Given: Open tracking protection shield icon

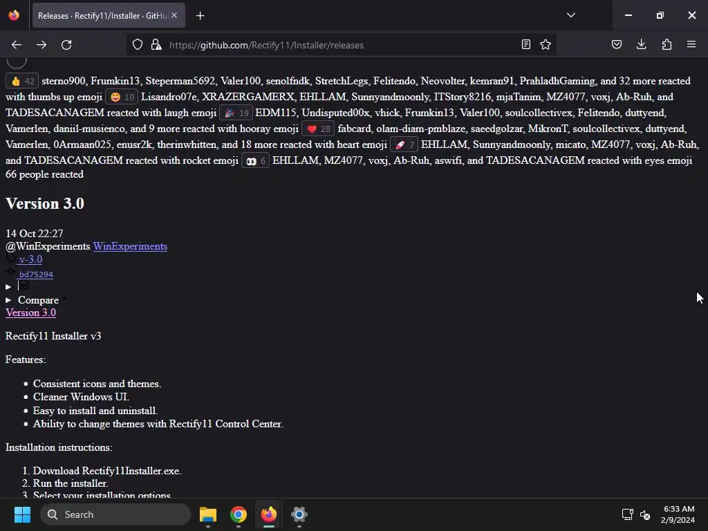Looking at the screenshot, I should coord(138,45).
